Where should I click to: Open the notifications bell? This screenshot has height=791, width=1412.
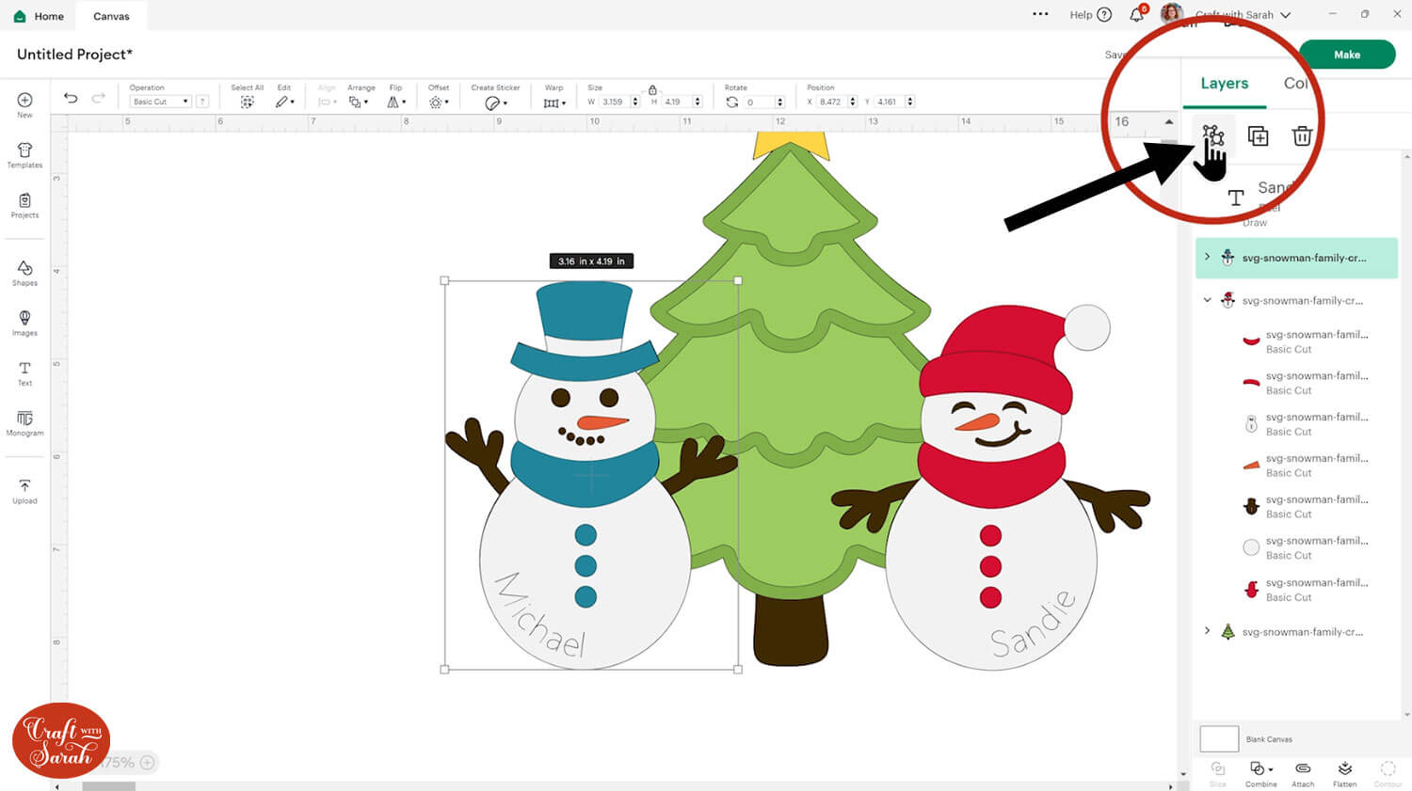(1137, 14)
